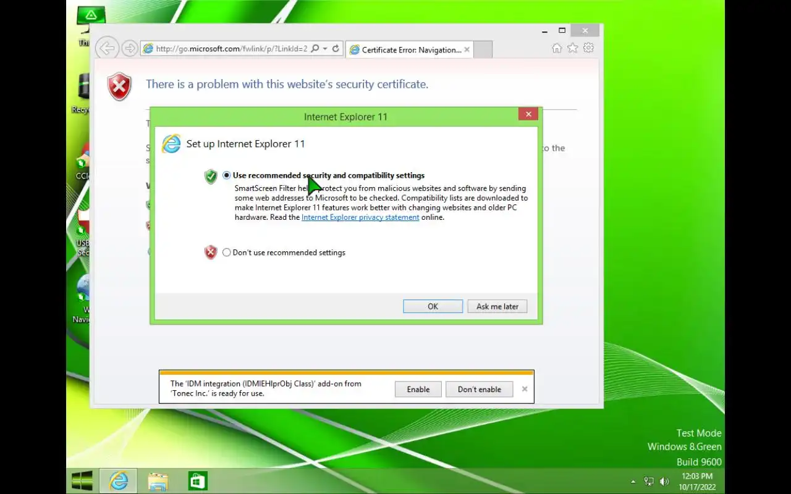Click the red shield icon beside don't use
The width and height of the screenshot is (791, 494).
coord(211,252)
